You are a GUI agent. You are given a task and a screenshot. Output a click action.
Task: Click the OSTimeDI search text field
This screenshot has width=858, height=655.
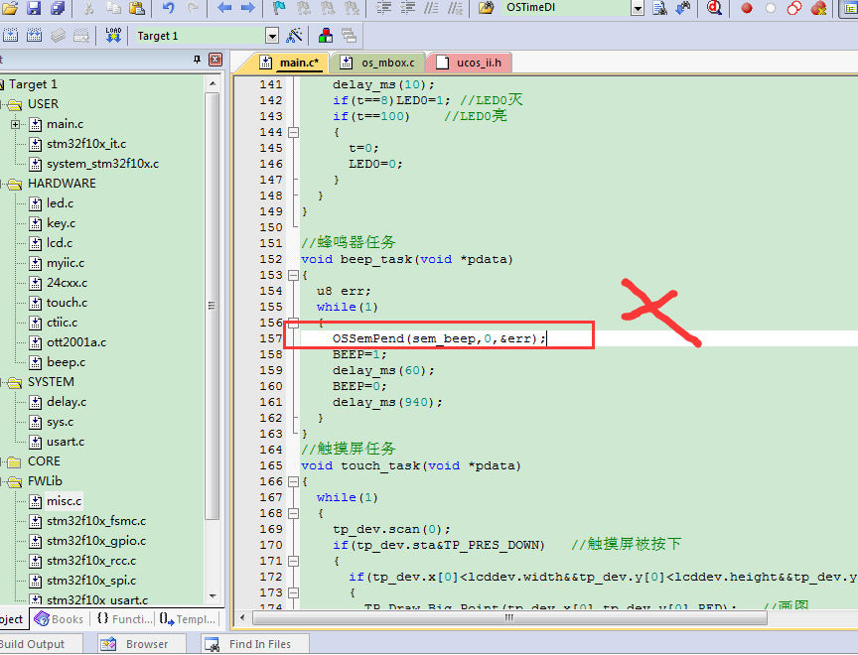point(566,8)
